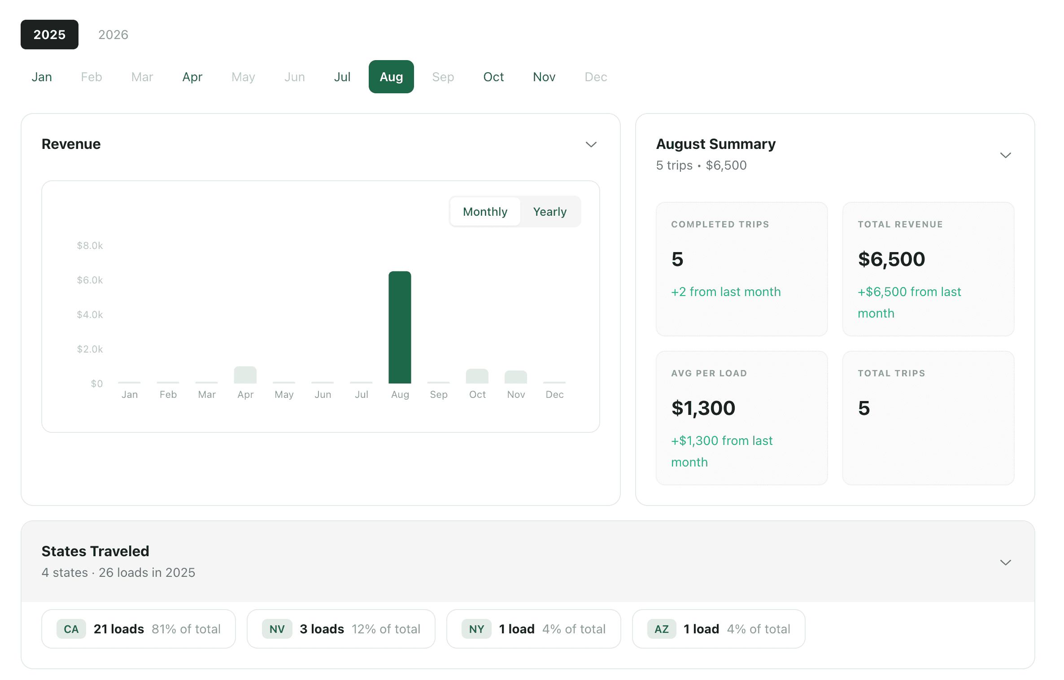Switch to the Nov month tab
Screen dimensions: 1064x680
544,77
